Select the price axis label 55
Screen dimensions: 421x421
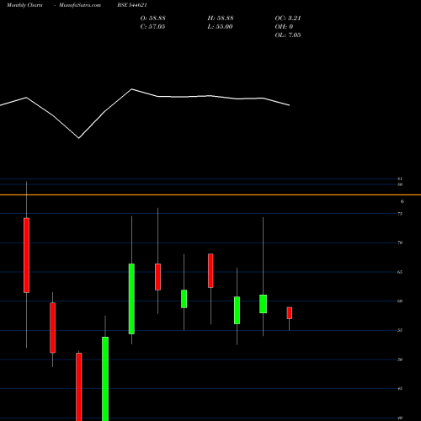coord(400,330)
